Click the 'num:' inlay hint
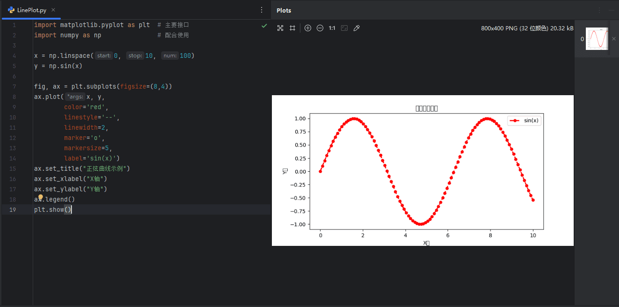The width and height of the screenshot is (619, 307). click(170, 56)
